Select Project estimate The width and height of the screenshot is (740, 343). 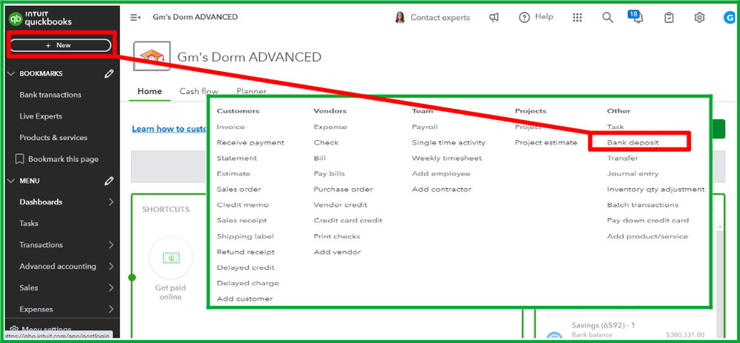point(546,142)
